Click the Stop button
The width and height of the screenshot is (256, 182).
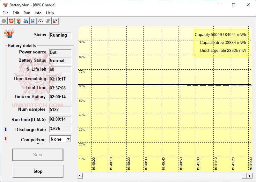(38, 171)
